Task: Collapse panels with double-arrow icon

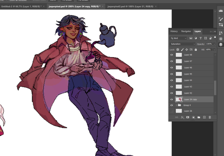Action: click(x=211, y=31)
